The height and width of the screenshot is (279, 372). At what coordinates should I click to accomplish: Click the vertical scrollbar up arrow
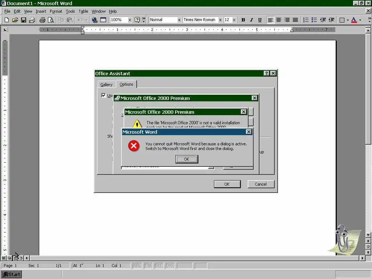(x=368, y=31)
